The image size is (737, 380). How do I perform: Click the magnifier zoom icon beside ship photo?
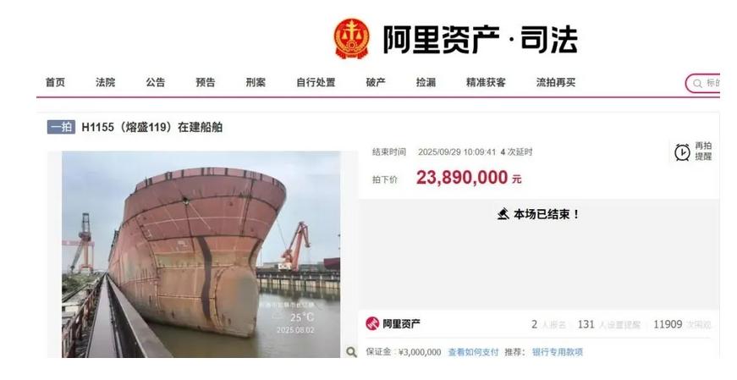350,351
